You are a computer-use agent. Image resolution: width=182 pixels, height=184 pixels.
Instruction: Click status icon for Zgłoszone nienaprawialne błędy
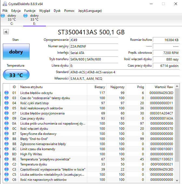tap(6, 144)
